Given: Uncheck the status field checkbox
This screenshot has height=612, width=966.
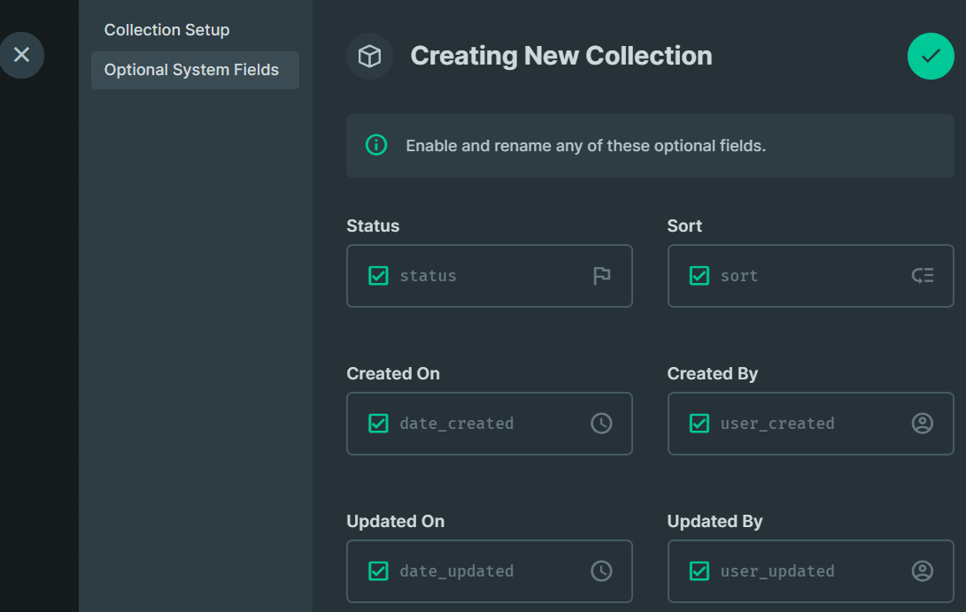Looking at the screenshot, I should pos(378,276).
